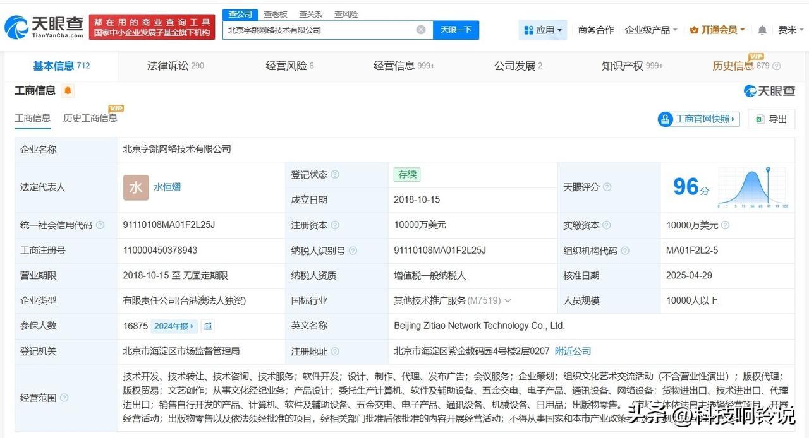Image resolution: width=809 pixels, height=438 pixels.
Task: Click the help icon beside 实缴资本 label
Action: point(607,225)
